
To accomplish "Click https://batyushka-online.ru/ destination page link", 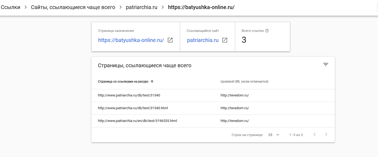I will (131, 40).
